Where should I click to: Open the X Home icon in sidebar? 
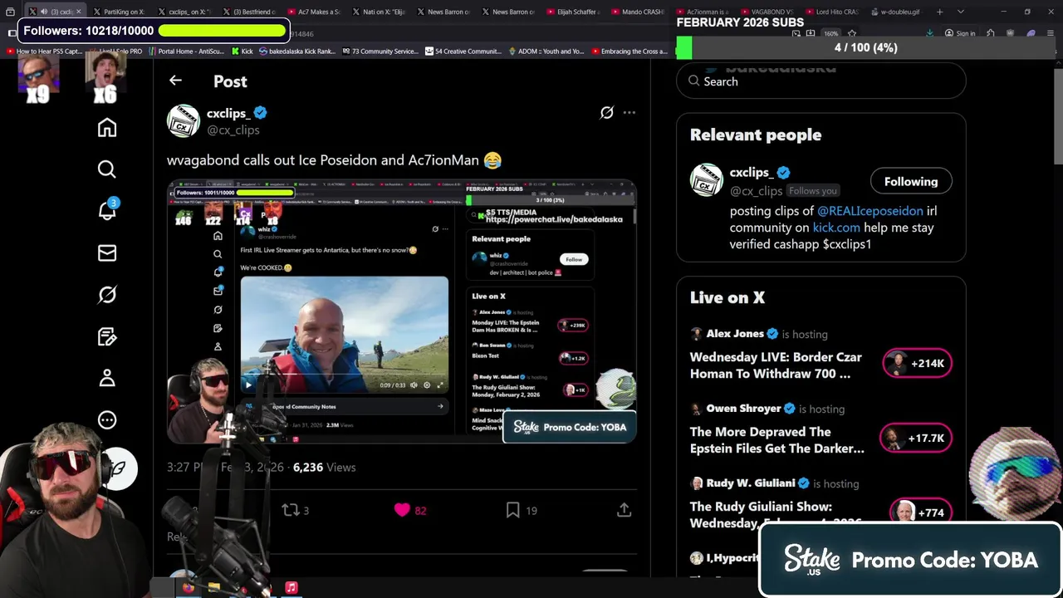[x=107, y=128]
